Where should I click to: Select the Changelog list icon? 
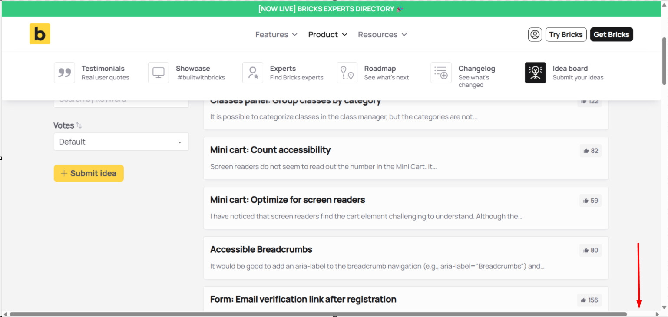click(x=441, y=73)
